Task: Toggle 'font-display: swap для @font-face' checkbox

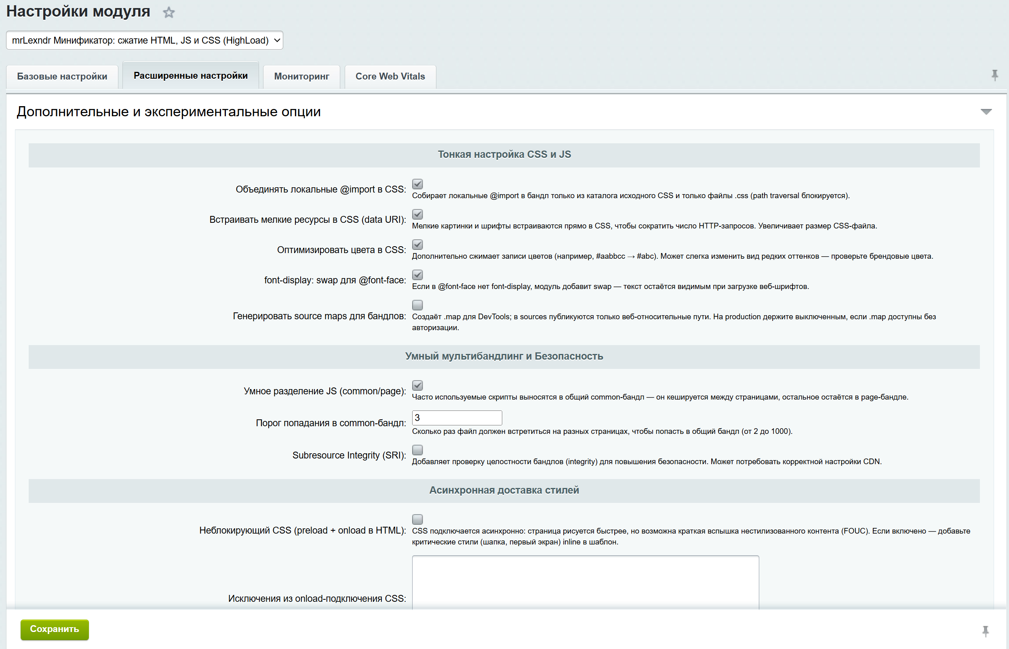Action: (417, 275)
